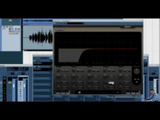The image size is (160, 120).
Task: Click the button above the EQ graph
Action: click(60, 30)
